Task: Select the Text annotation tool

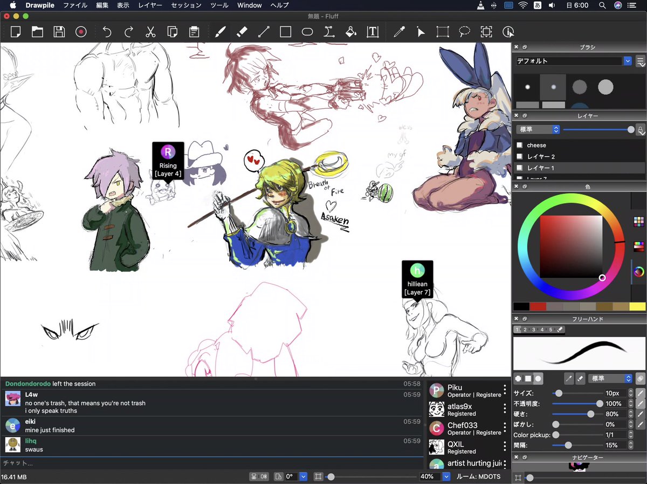Action: point(373,32)
